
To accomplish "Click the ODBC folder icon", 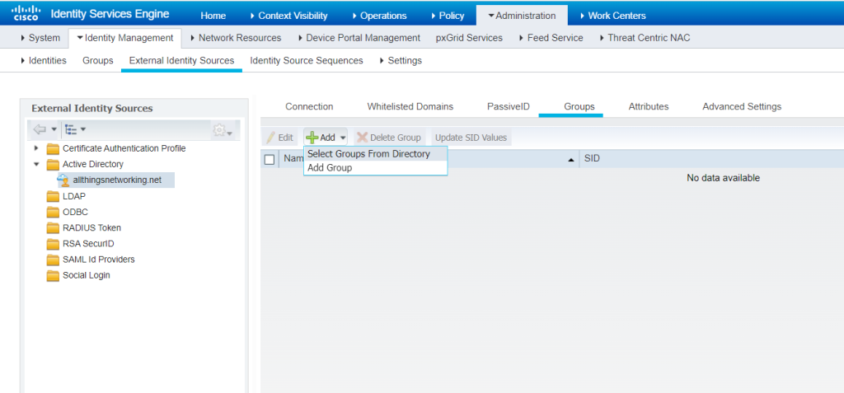I will coord(53,212).
